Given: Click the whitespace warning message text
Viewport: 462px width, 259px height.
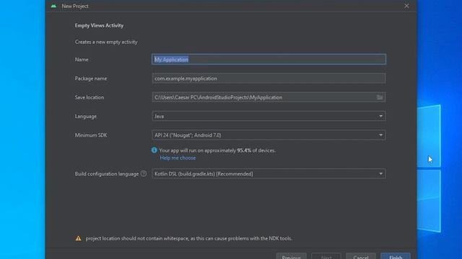Looking at the screenshot, I should coord(189,238).
